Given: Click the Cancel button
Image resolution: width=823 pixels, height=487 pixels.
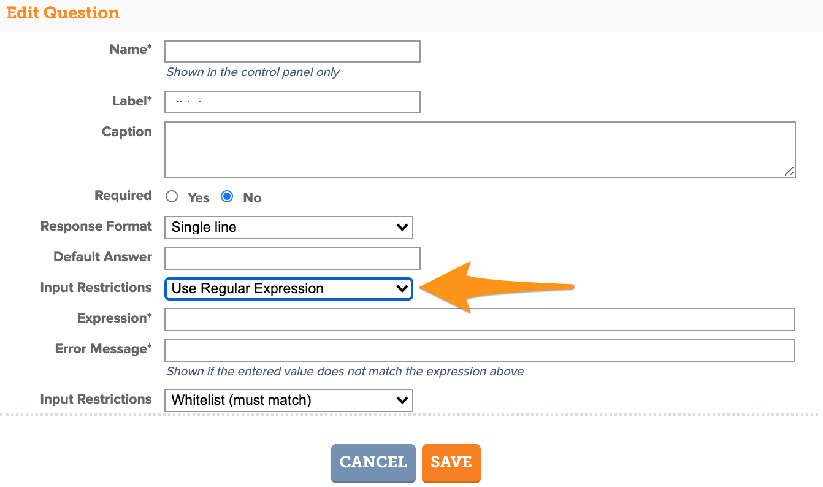Looking at the screenshot, I should pos(373,463).
